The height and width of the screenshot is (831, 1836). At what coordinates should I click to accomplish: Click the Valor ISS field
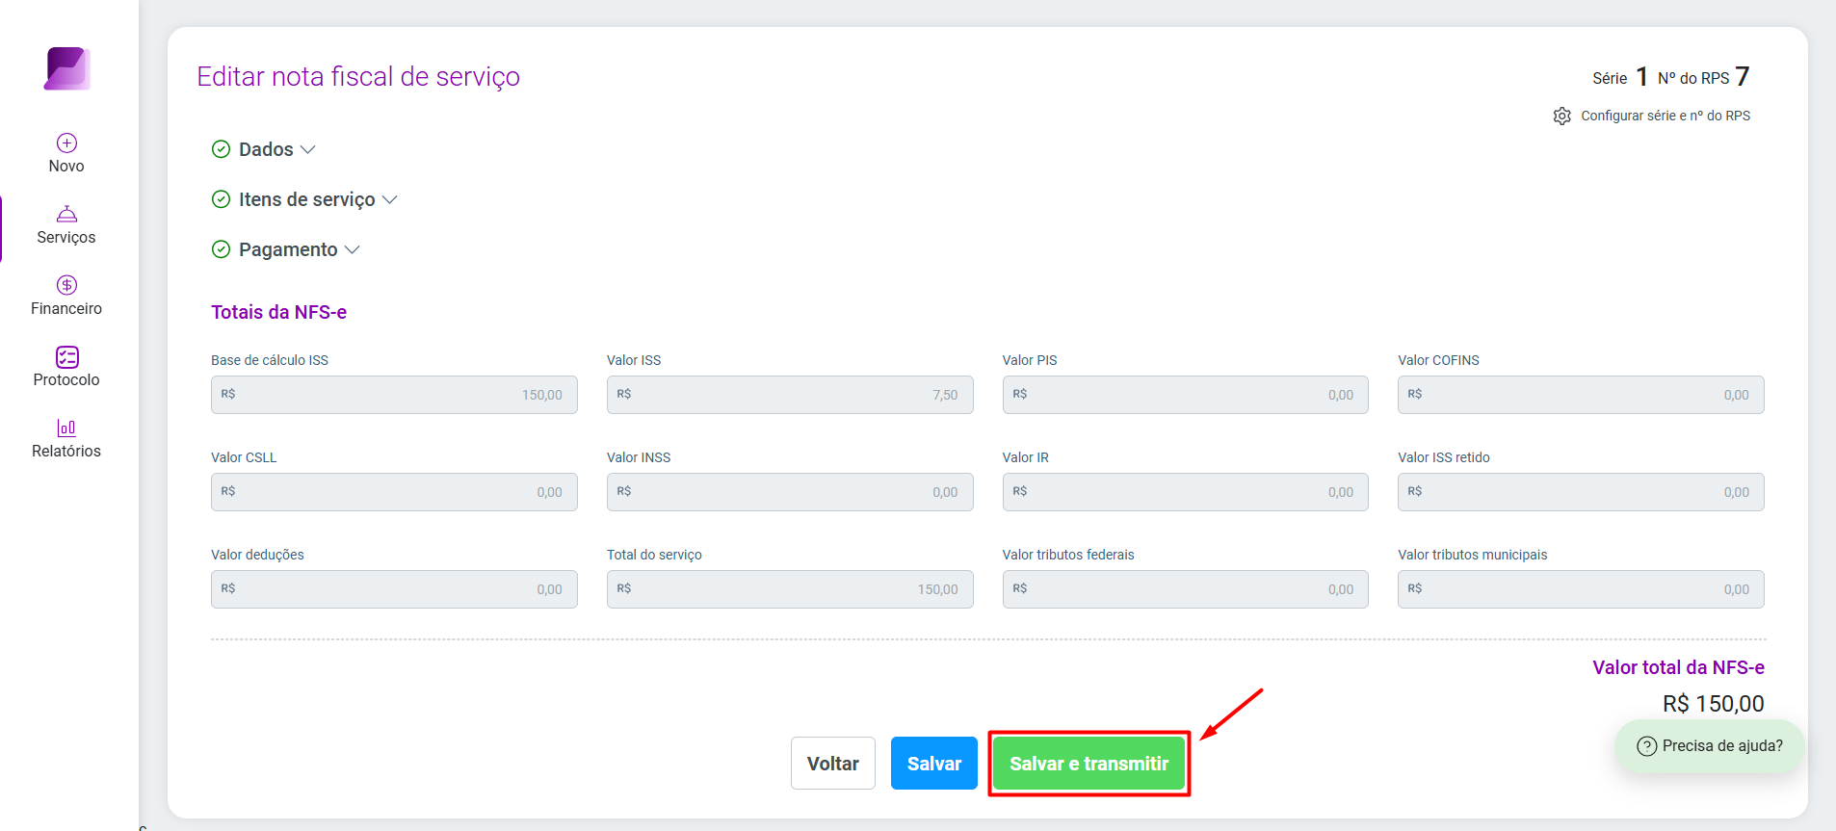(x=790, y=395)
